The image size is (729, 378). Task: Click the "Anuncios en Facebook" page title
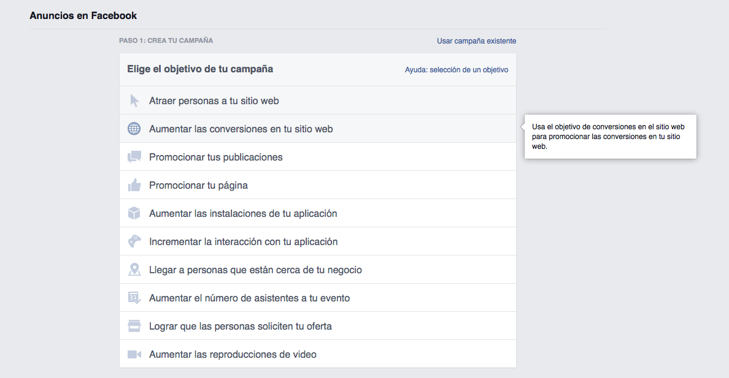(83, 15)
